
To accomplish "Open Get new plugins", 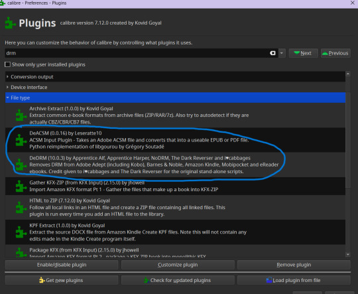I will coord(62,280).
